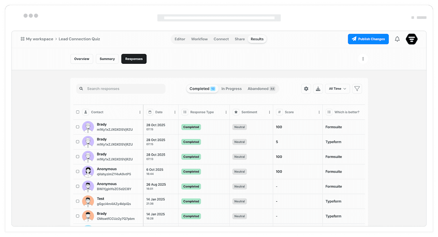This screenshot has width=438, height=237.
Task: Switch to the Workflow tab
Action: 199,39
